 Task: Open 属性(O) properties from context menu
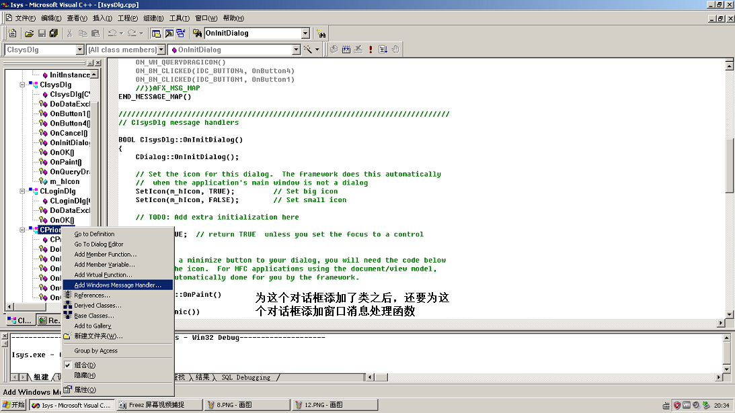(118, 390)
